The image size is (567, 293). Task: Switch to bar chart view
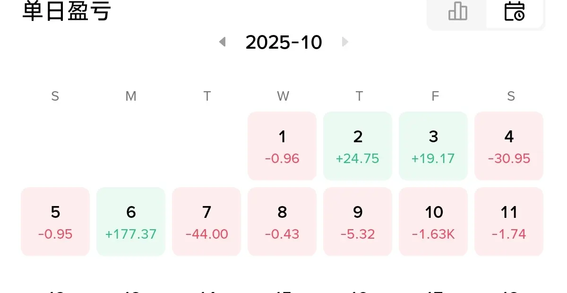pos(457,11)
